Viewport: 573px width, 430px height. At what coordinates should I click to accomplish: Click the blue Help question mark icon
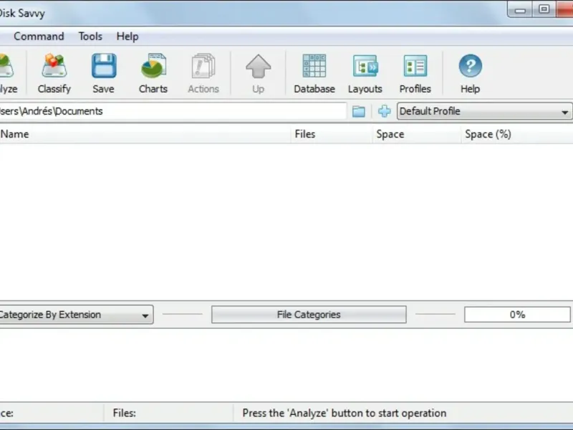470,74
